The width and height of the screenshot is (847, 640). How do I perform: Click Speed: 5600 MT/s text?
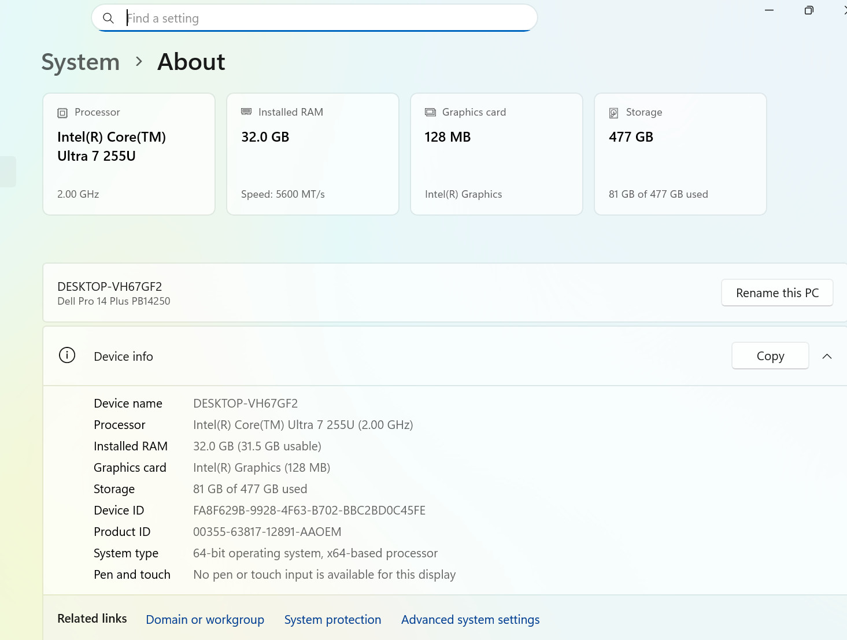point(283,194)
